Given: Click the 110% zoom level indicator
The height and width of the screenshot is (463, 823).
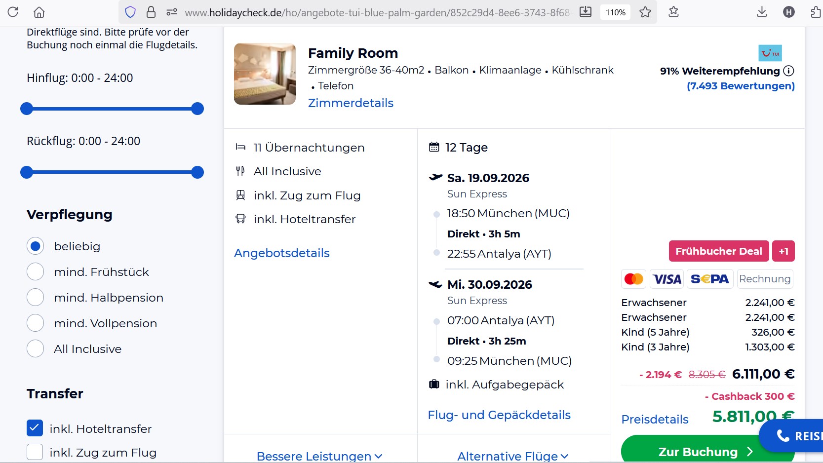Looking at the screenshot, I should 615,12.
